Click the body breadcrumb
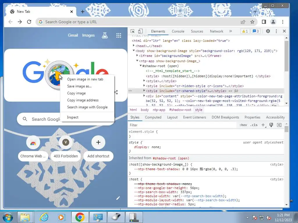This screenshot has height=223, width=298. tap(145, 110)
